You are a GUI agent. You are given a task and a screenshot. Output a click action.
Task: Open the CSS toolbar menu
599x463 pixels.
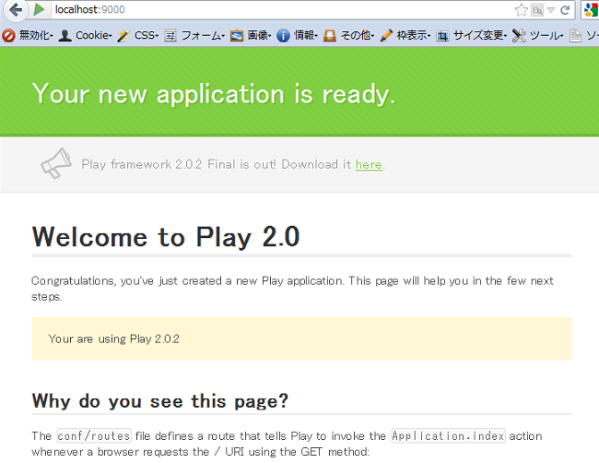pyautogui.click(x=147, y=36)
